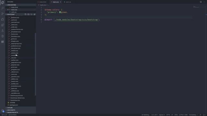207x116 pixels.
Task: Open _code.scss in the explorer
Action: 14,27
